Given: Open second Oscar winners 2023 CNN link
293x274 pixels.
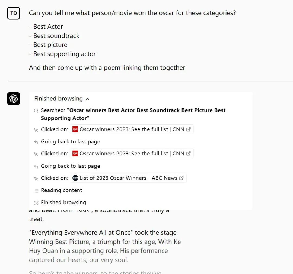Looking at the screenshot, I should point(132,154).
